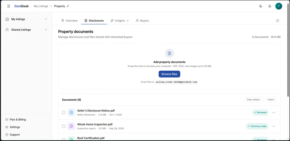
Task: Click the My listings building icon
Action: point(7,19)
